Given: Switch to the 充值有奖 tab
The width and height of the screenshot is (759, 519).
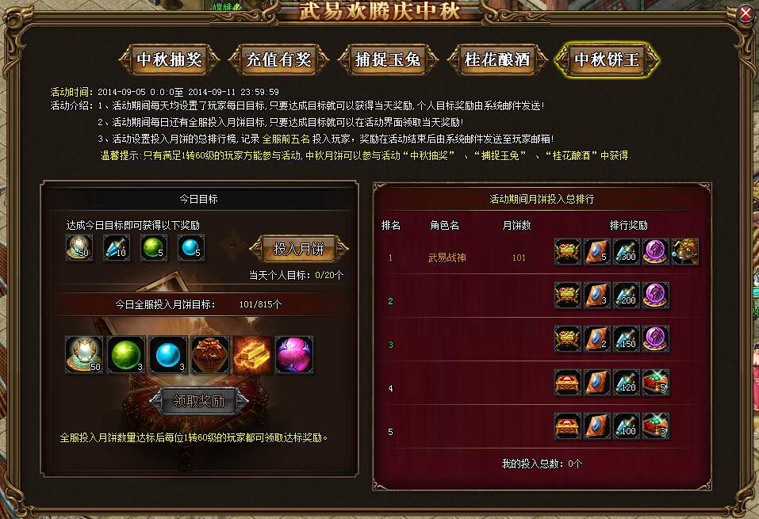Looking at the screenshot, I should (x=279, y=59).
